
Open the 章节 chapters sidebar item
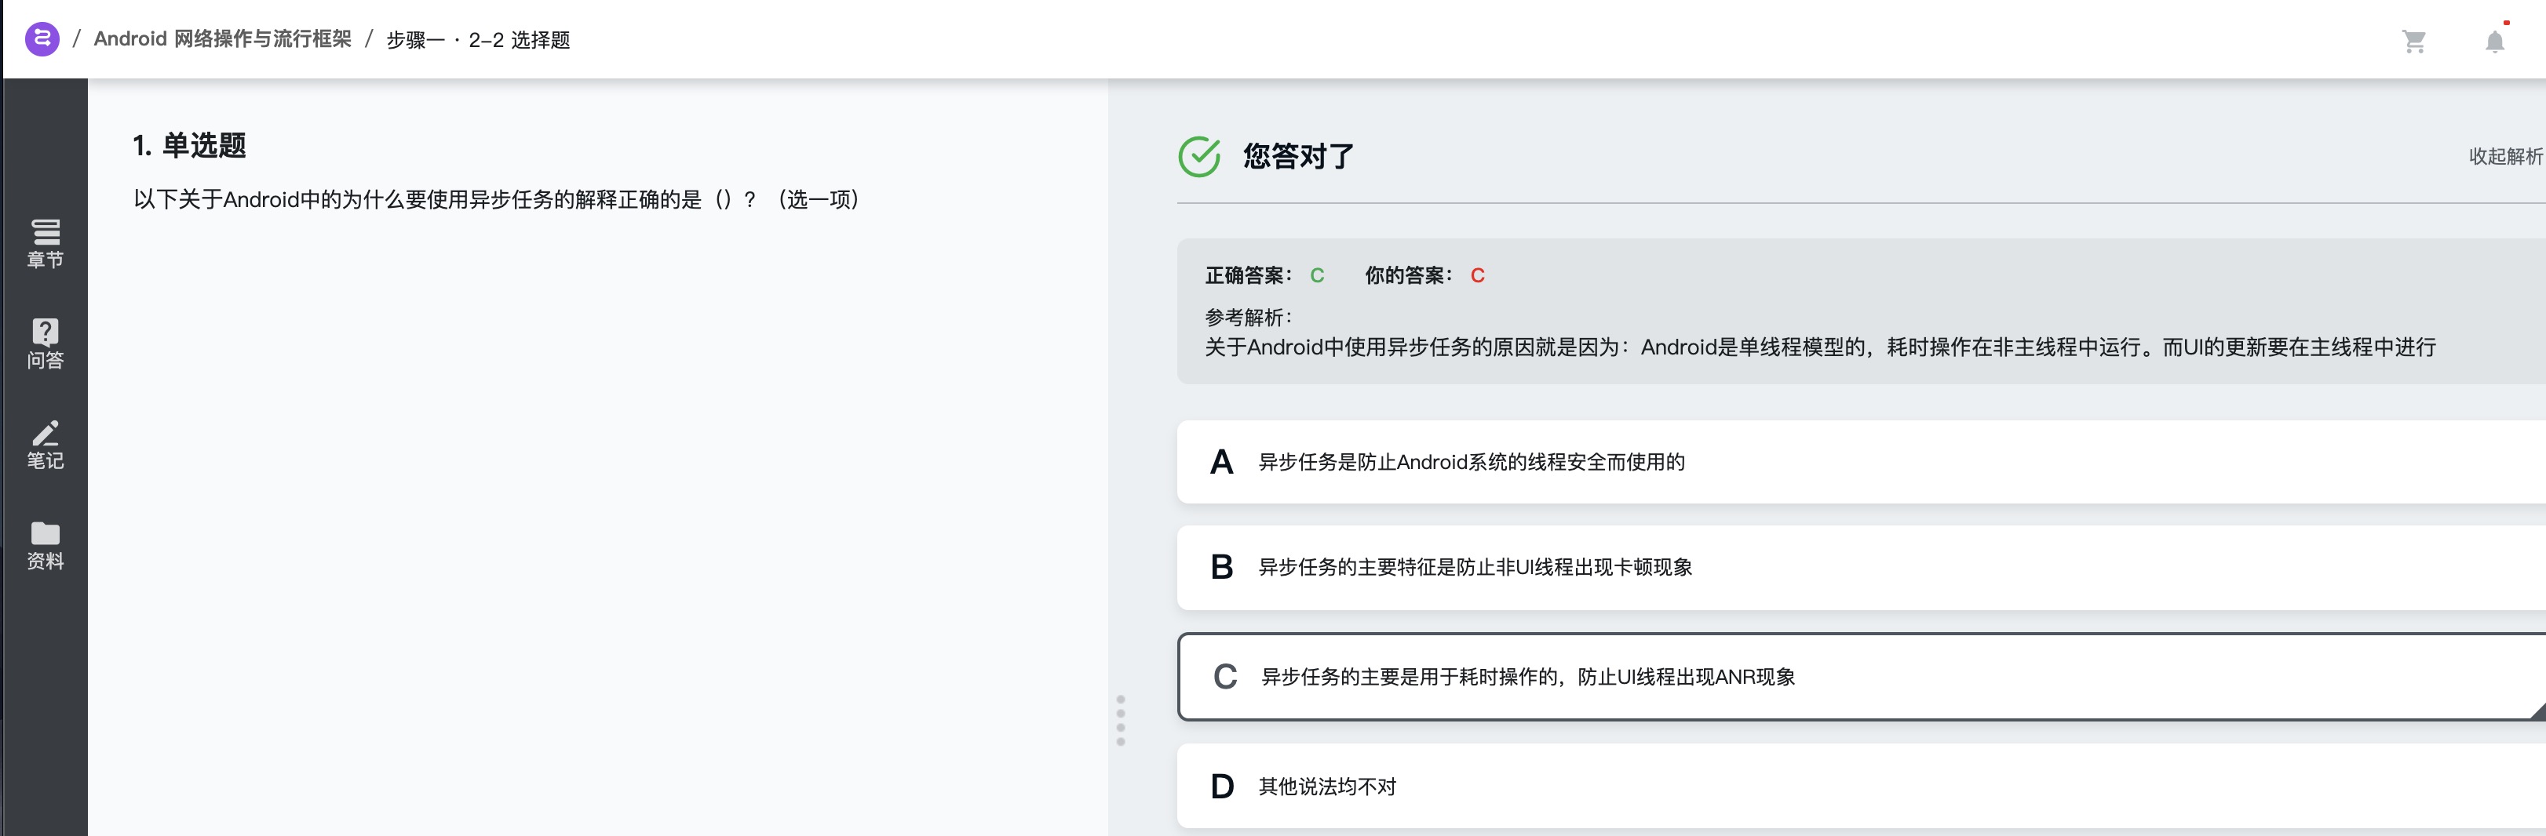click(x=46, y=244)
